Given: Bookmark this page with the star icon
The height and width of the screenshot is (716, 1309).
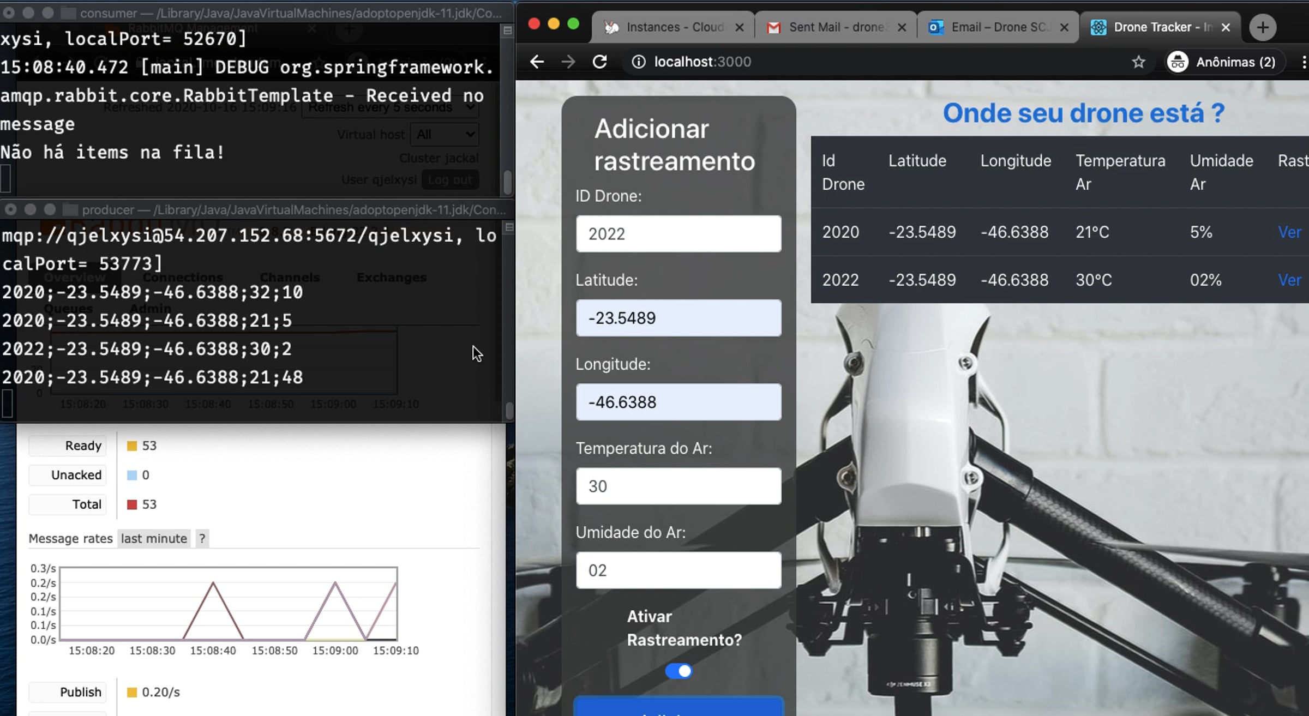Looking at the screenshot, I should 1138,62.
